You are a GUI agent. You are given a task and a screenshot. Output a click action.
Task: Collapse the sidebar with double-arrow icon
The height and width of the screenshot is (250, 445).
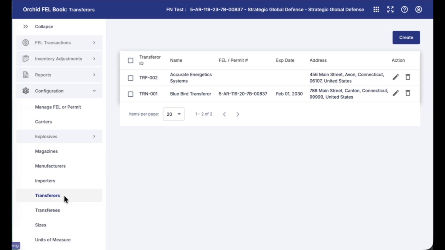(26, 26)
